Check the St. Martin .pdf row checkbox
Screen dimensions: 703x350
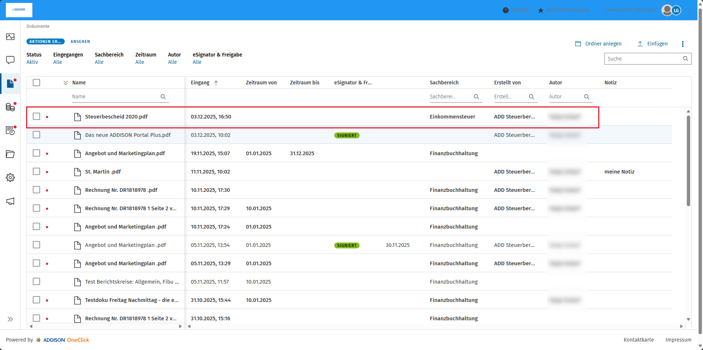[x=36, y=171]
